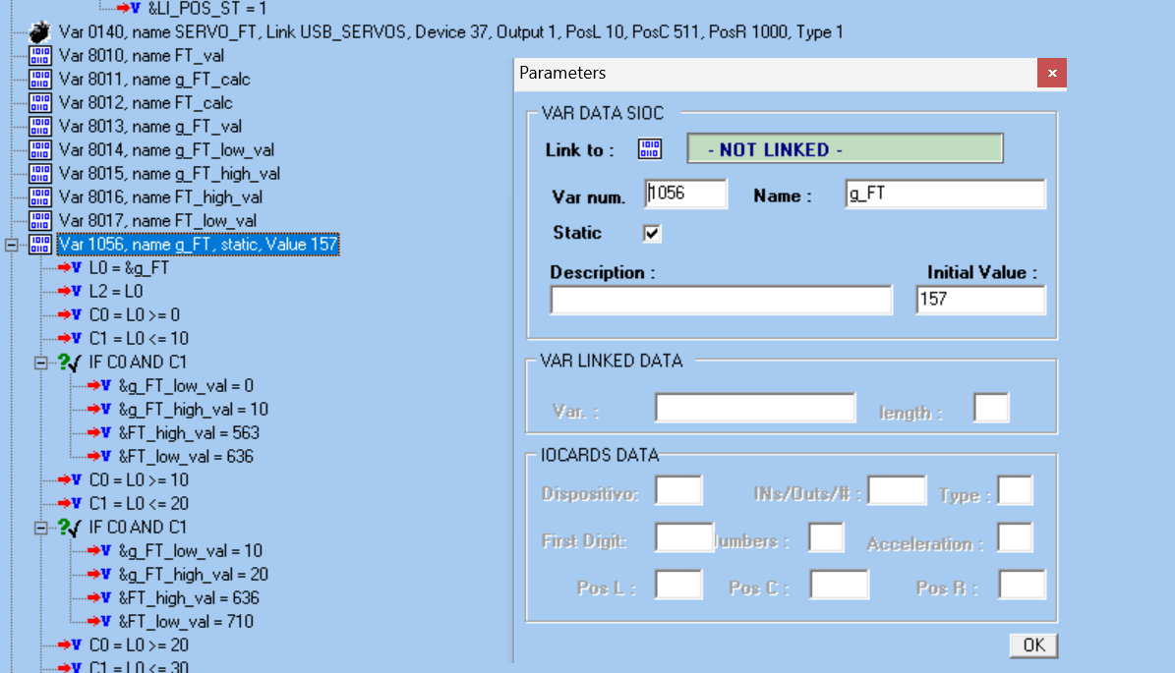Focus the Initial Value field
Viewport: 1175px width, 673px height.
(979, 300)
